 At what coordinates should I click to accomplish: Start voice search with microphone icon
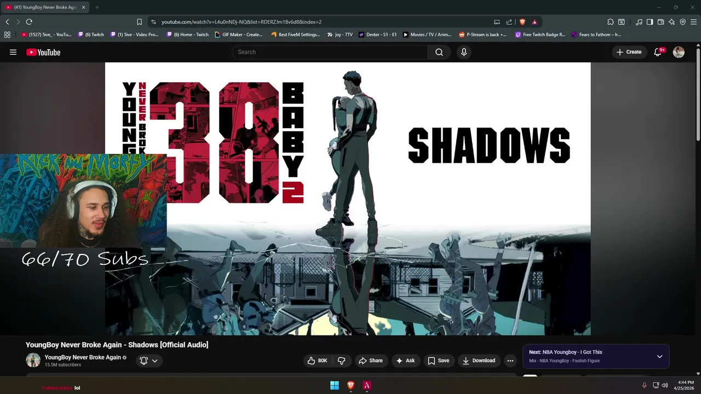464,52
